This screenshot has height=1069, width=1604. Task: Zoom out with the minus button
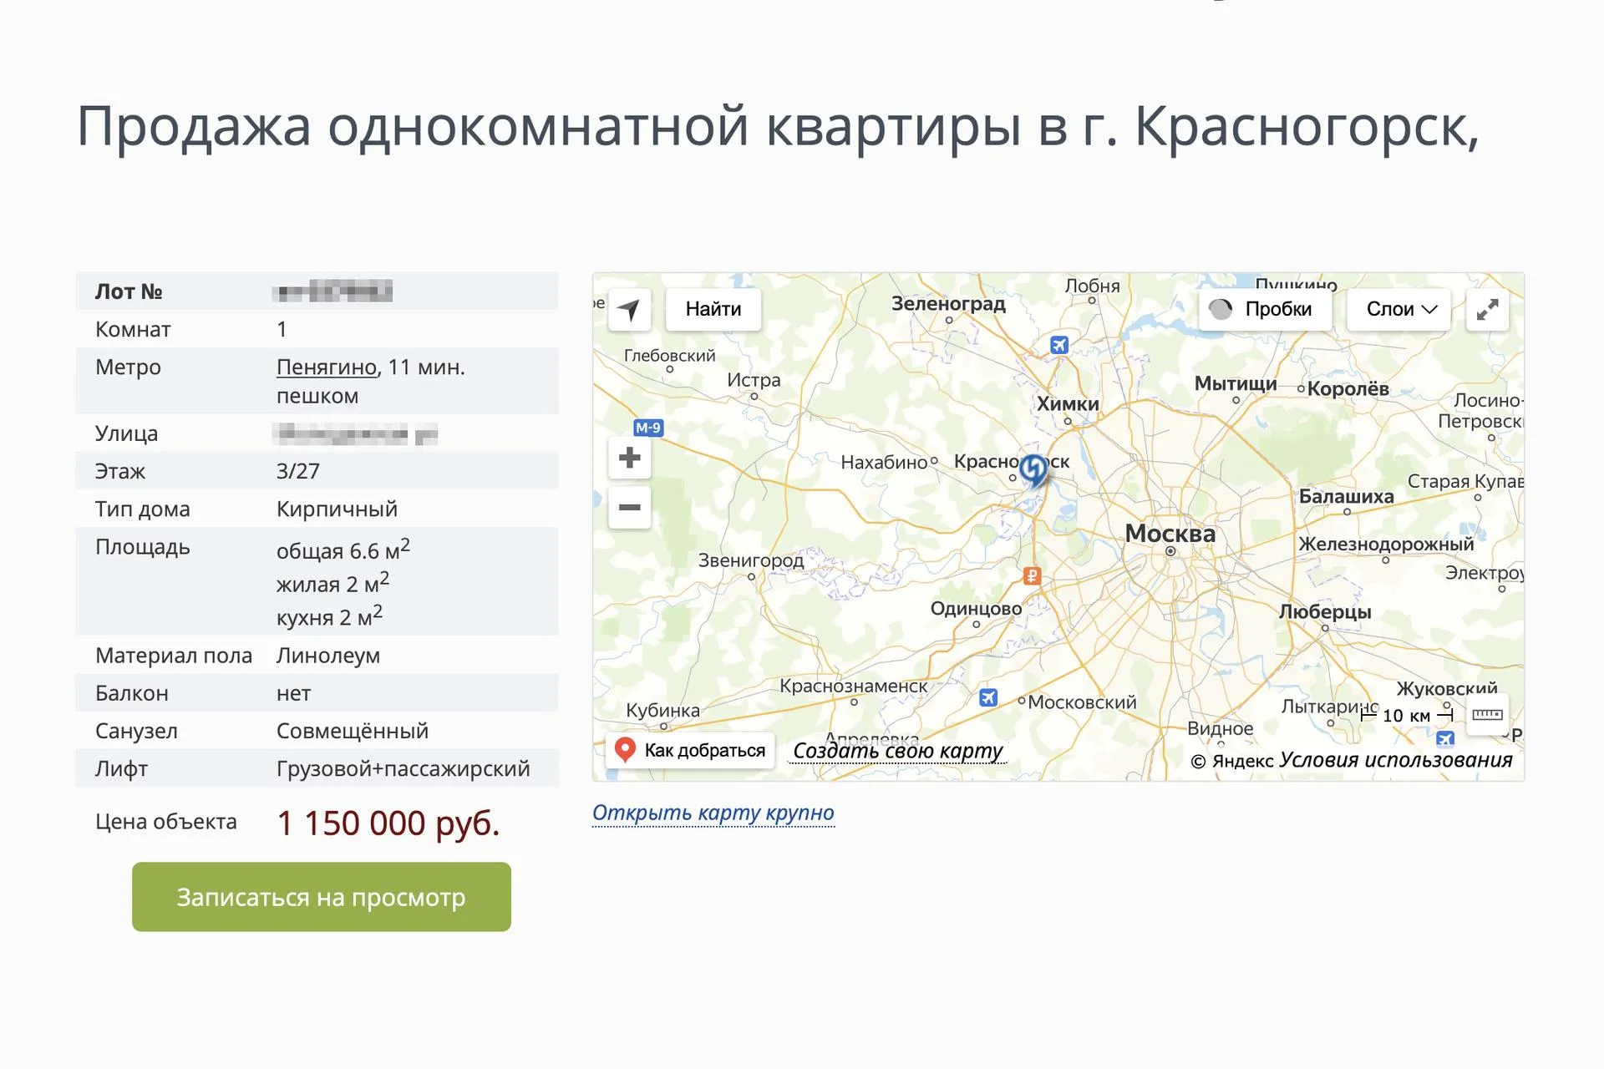click(x=630, y=507)
